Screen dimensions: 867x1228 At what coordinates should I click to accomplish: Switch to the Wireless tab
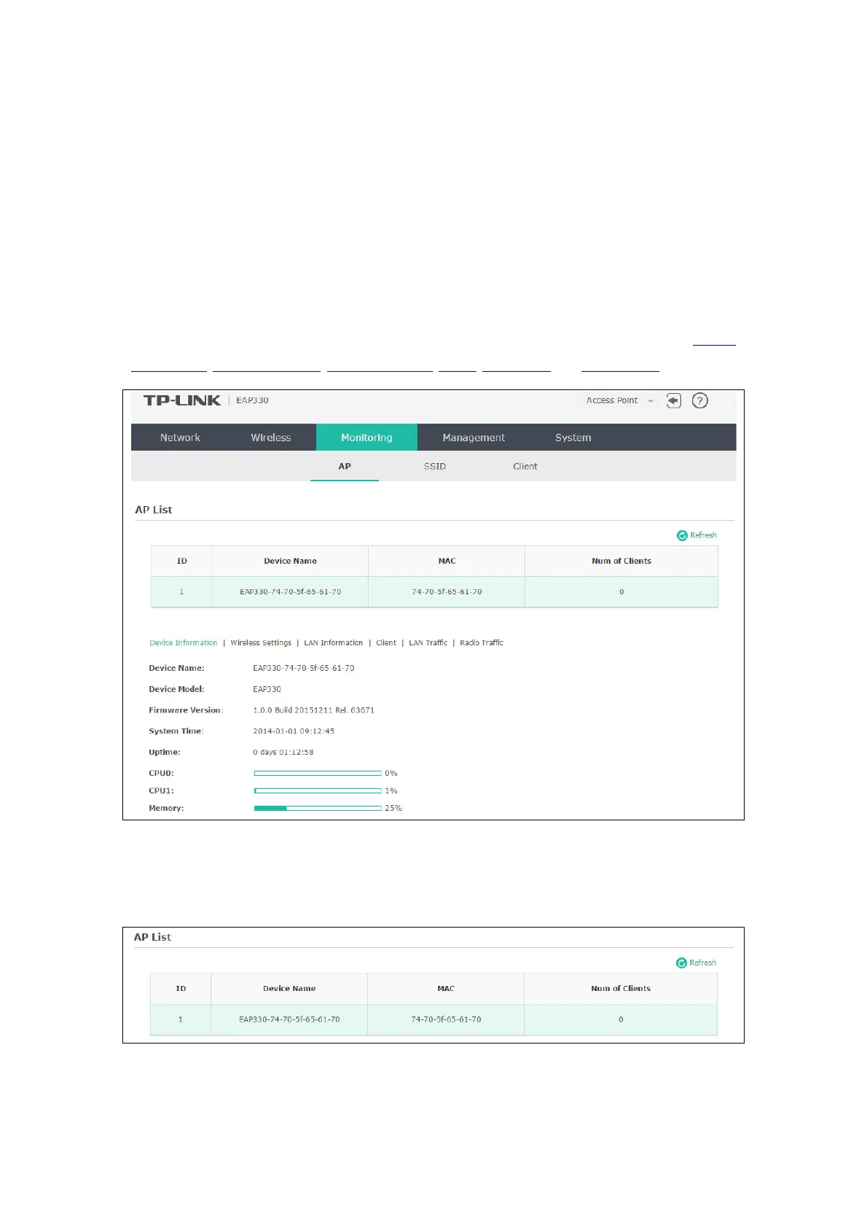271,438
